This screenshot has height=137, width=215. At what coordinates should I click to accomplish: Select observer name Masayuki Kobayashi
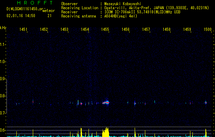[x=123, y=4]
